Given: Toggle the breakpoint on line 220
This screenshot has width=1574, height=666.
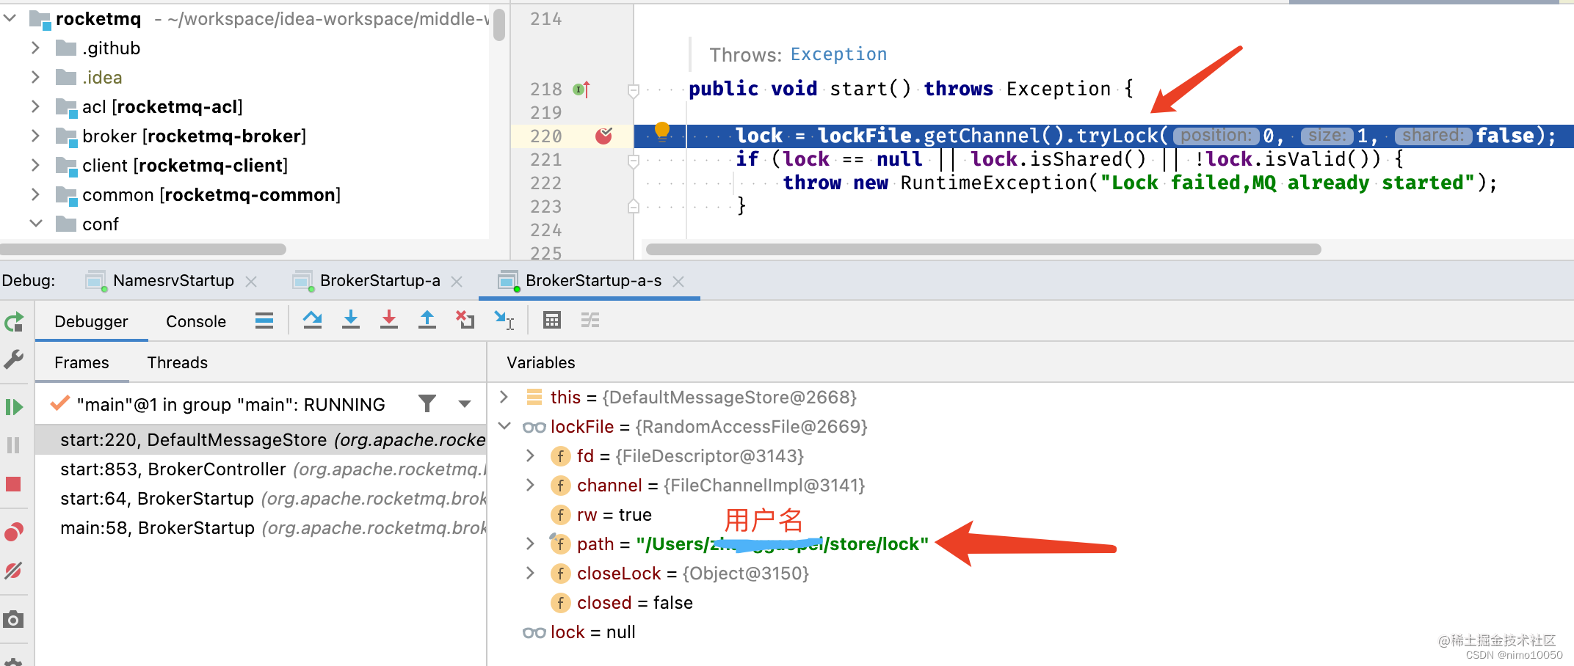Looking at the screenshot, I should (x=604, y=136).
